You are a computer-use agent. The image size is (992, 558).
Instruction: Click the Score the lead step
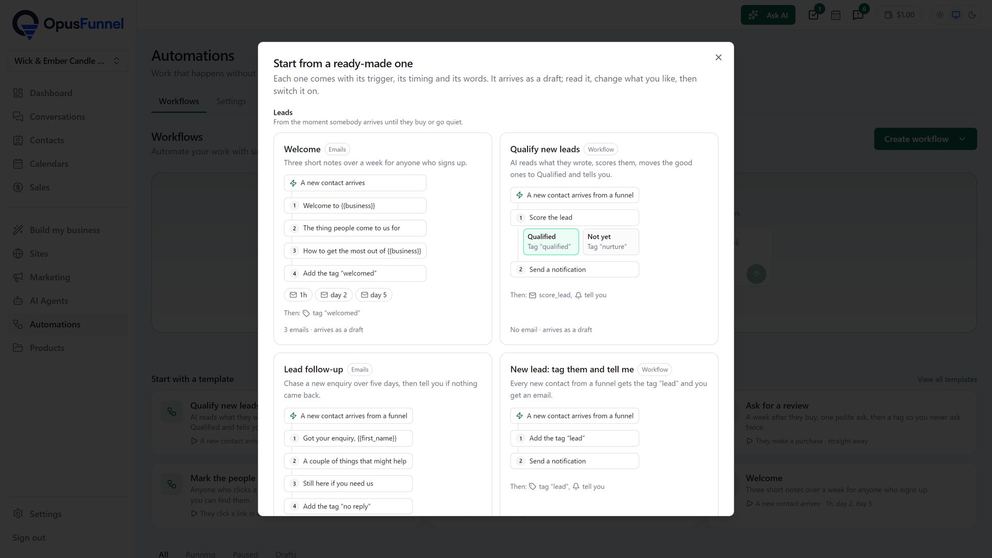pos(575,218)
